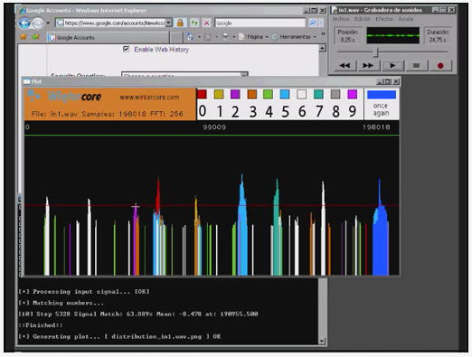Open the Archivo menu in sound recorder

341,19
